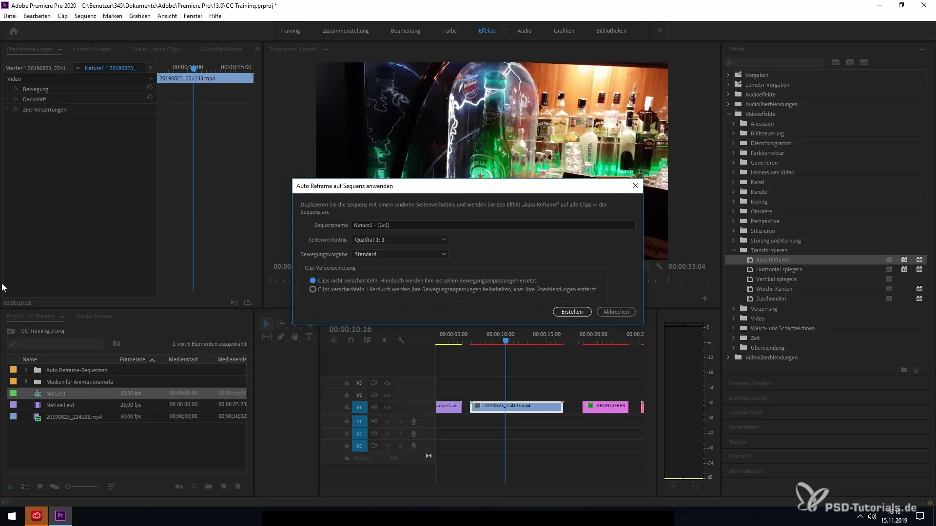Select the Track Select Forward tool
The image size is (936, 526).
[280, 323]
